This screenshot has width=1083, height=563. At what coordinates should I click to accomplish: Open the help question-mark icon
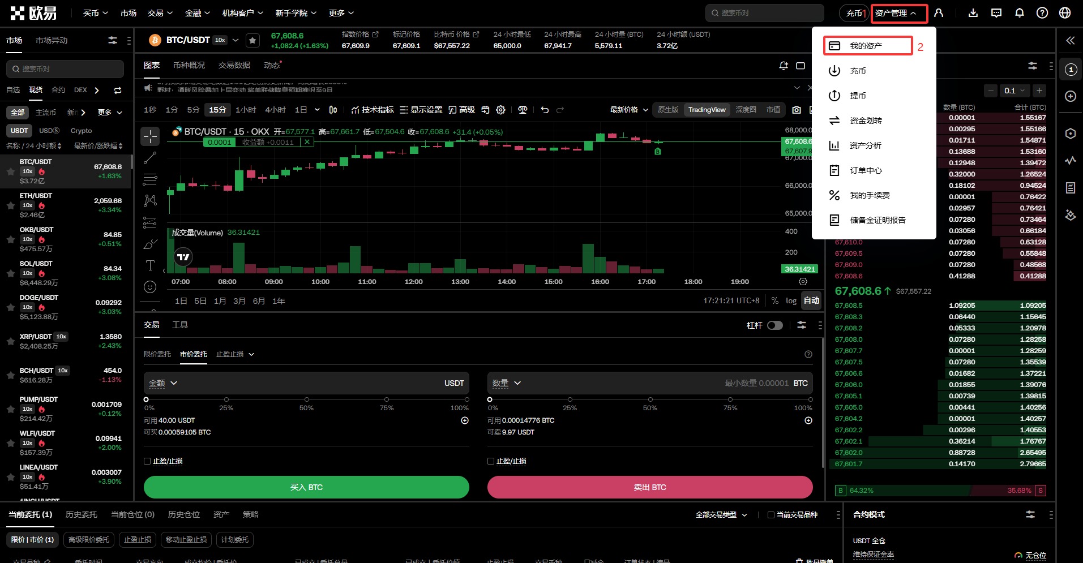point(1042,12)
